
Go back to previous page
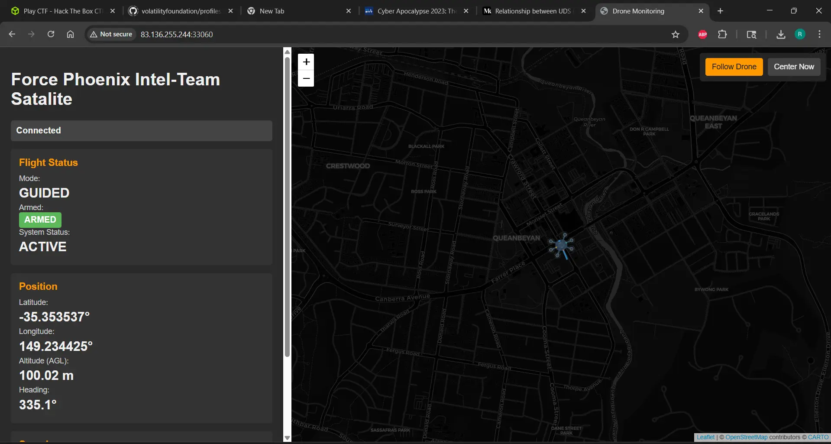(12, 34)
